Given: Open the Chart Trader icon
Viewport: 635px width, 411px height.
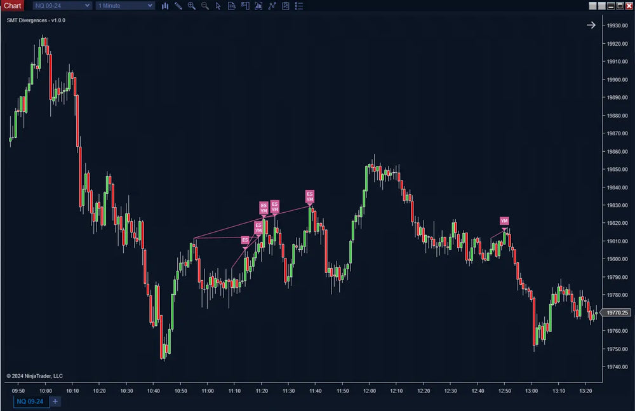Looking at the screenshot, I should (x=246, y=6).
